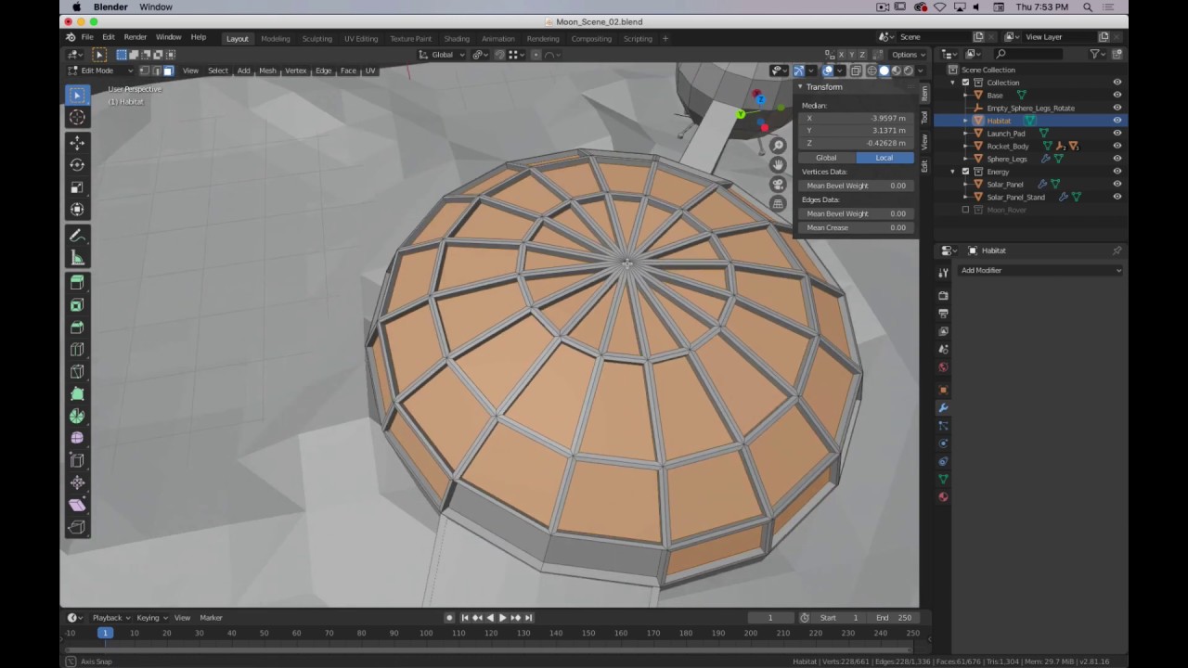Activate the Loop Cut tool
Image resolution: width=1188 pixels, height=668 pixels.
77,350
